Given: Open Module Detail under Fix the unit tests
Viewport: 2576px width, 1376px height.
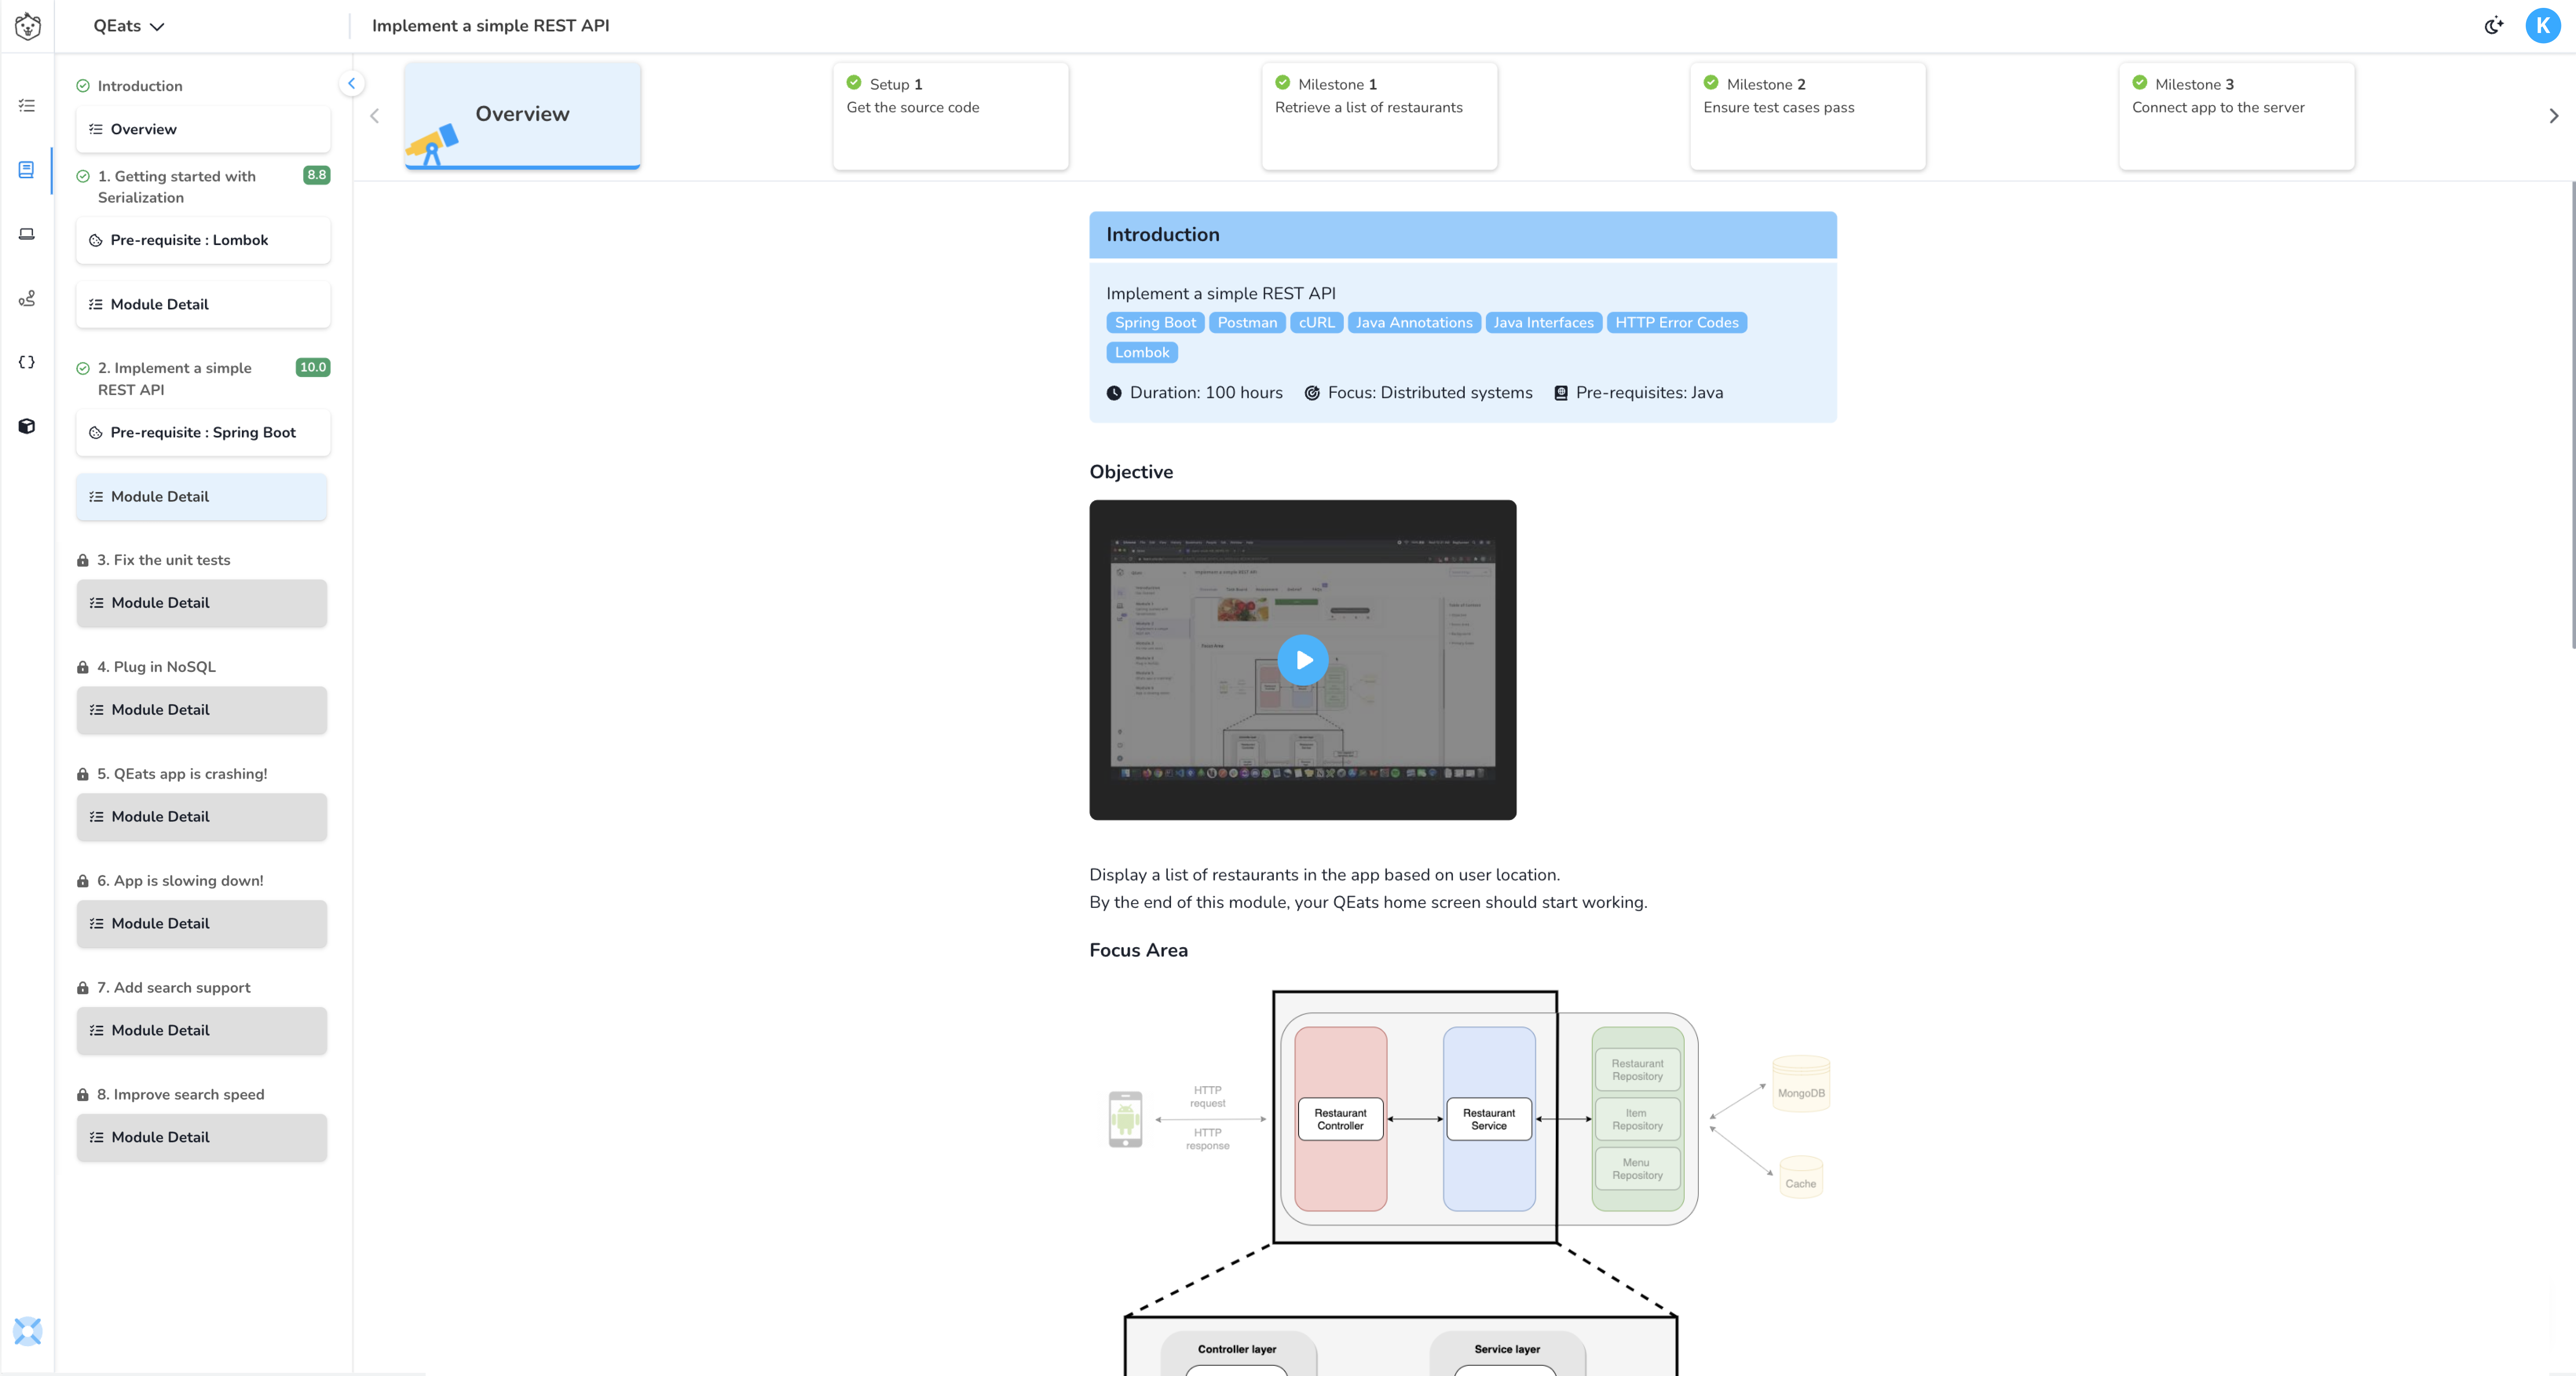Looking at the screenshot, I should [x=201, y=603].
